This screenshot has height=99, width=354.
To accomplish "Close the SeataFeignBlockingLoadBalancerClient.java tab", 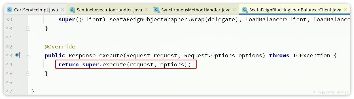I will click(x=346, y=10).
